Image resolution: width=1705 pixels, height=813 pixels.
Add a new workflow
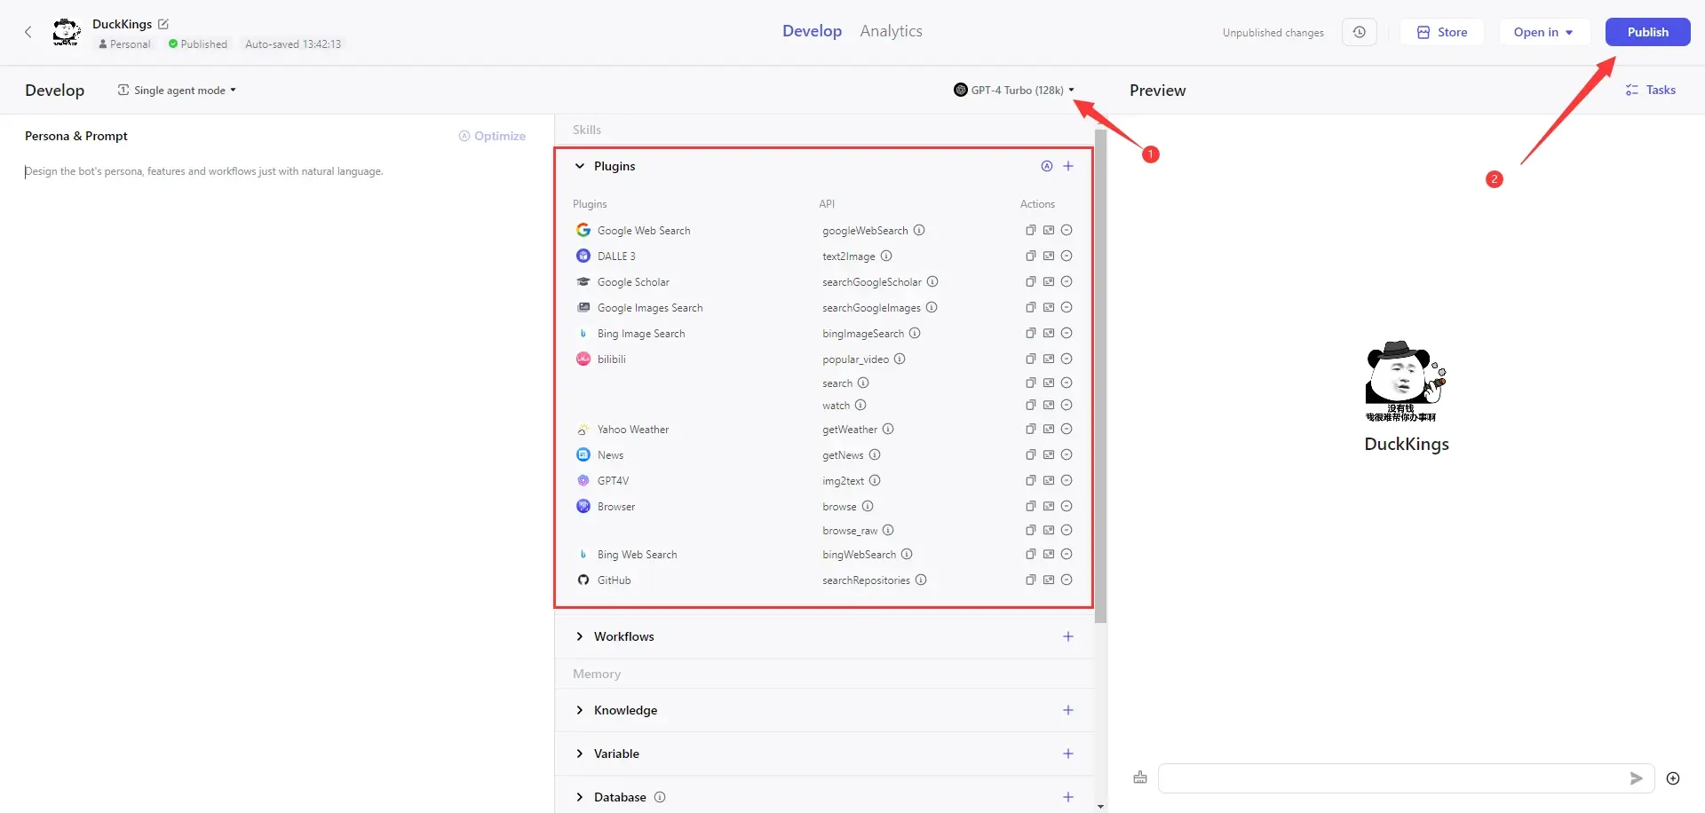[x=1068, y=636]
